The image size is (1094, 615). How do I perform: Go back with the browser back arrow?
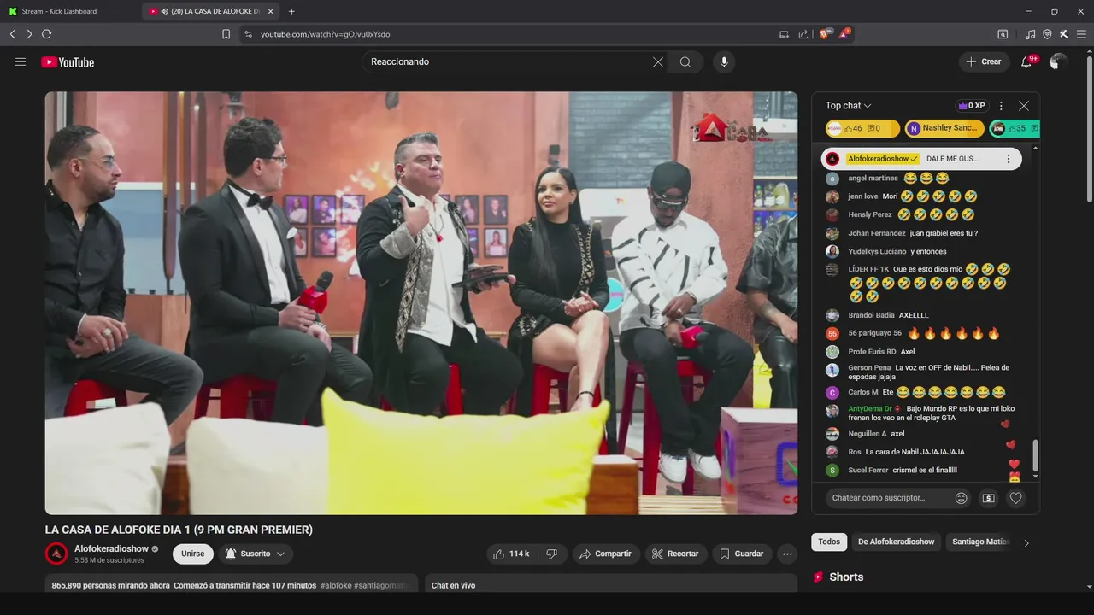(13, 34)
